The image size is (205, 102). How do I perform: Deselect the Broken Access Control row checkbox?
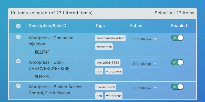click(18, 86)
